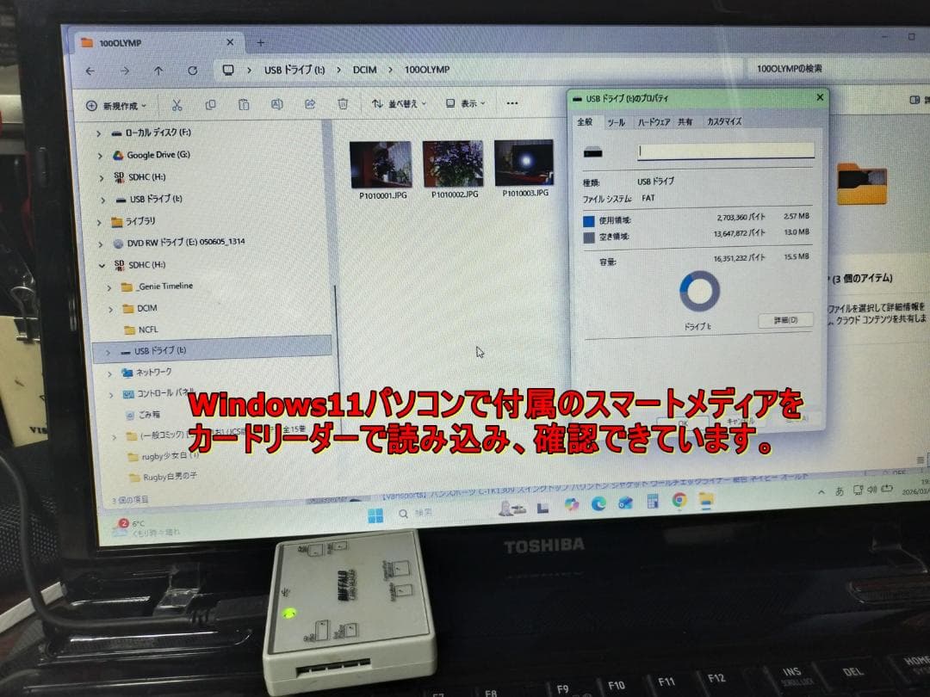
Task: Click the Share icon in toolbar
Action: coord(310,104)
